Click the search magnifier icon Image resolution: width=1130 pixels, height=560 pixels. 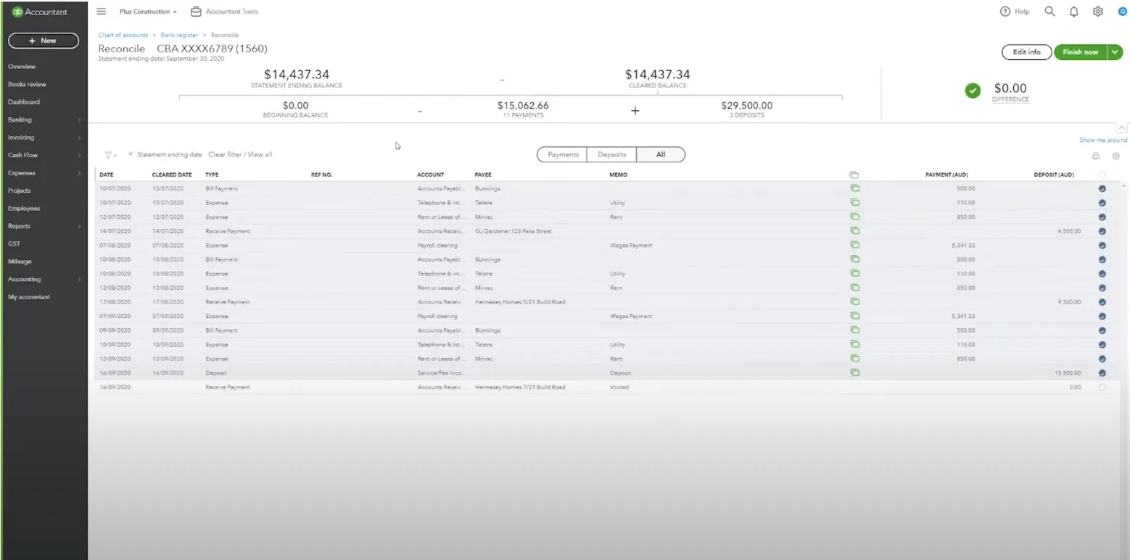[1049, 12]
